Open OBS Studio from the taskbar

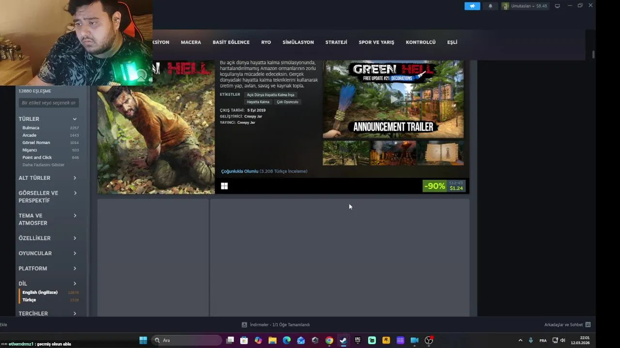pyautogui.click(x=429, y=340)
